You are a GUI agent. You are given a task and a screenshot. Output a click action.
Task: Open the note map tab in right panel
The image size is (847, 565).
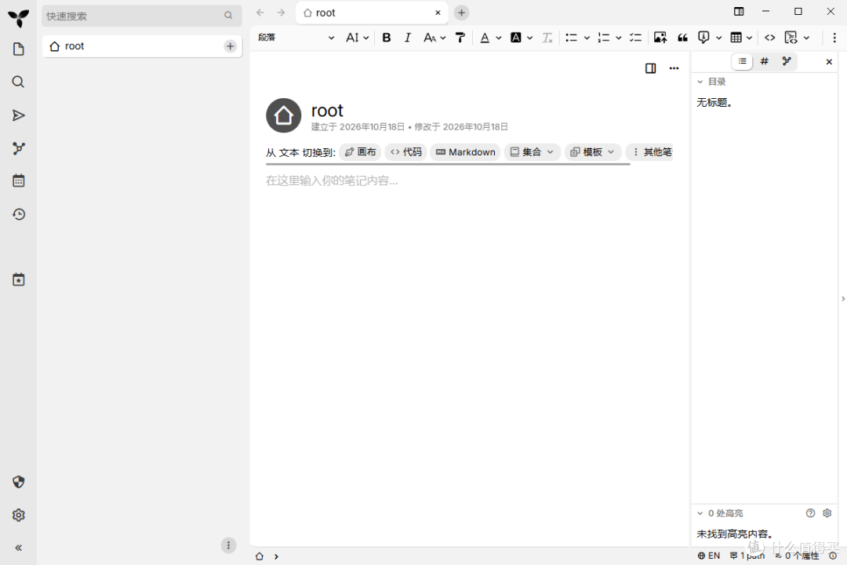pos(787,62)
